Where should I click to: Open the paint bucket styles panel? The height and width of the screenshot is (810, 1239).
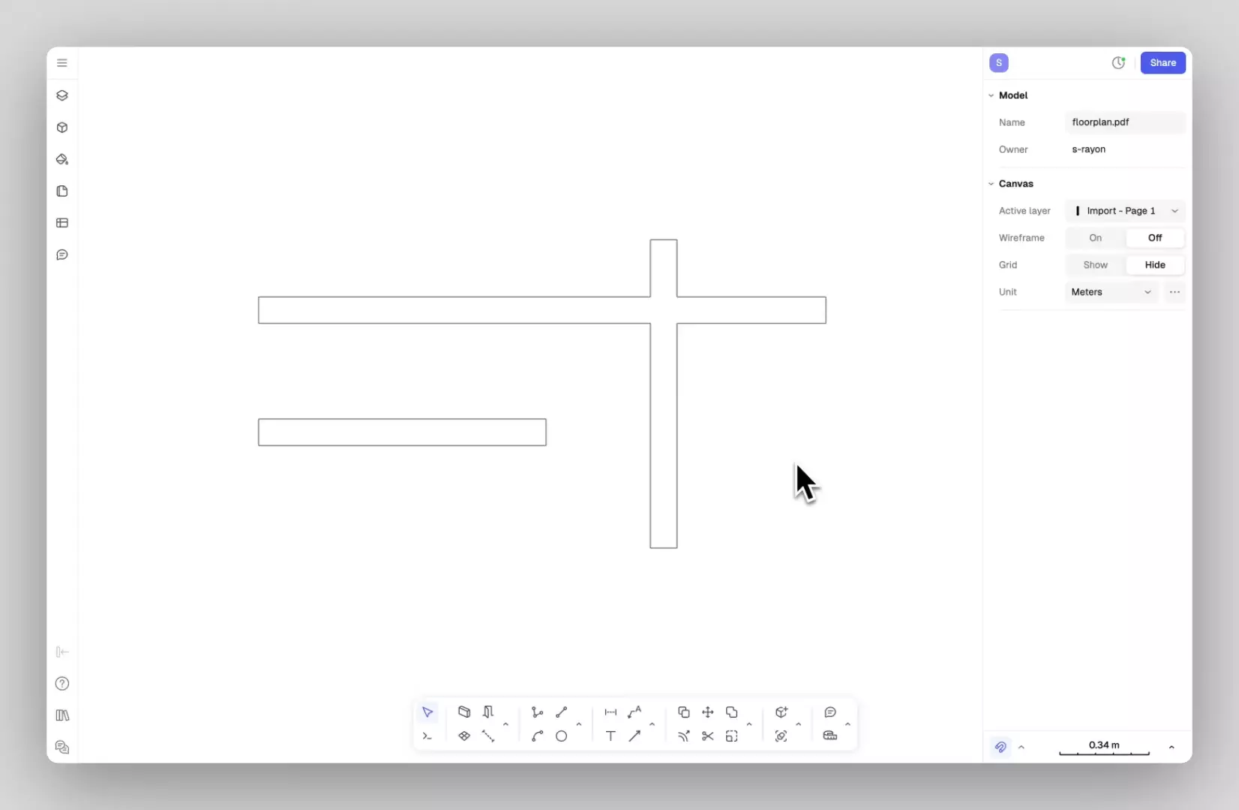point(62,160)
